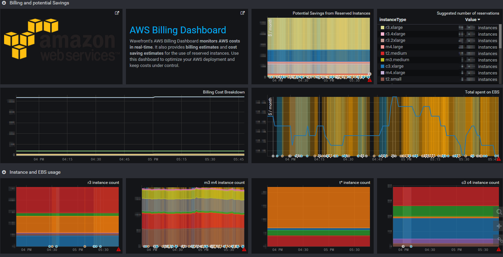Open the Potential Savings from Reserved Instances title

(331, 13)
